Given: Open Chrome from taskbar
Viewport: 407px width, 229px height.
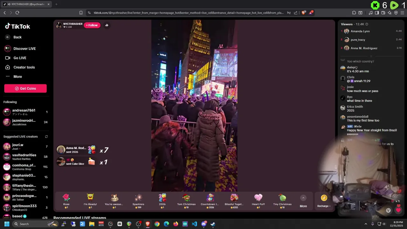Looking at the screenshot, I should (x=157, y=224).
